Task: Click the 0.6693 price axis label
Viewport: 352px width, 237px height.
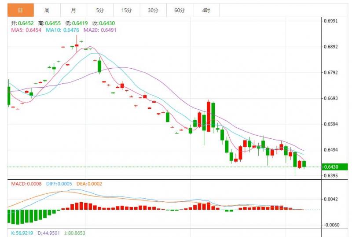Action: click(x=330, y=98)
